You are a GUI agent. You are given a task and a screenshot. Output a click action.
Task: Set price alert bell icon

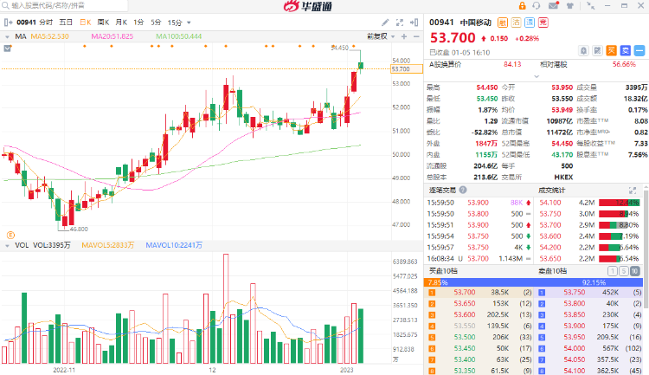pos(583,50)
